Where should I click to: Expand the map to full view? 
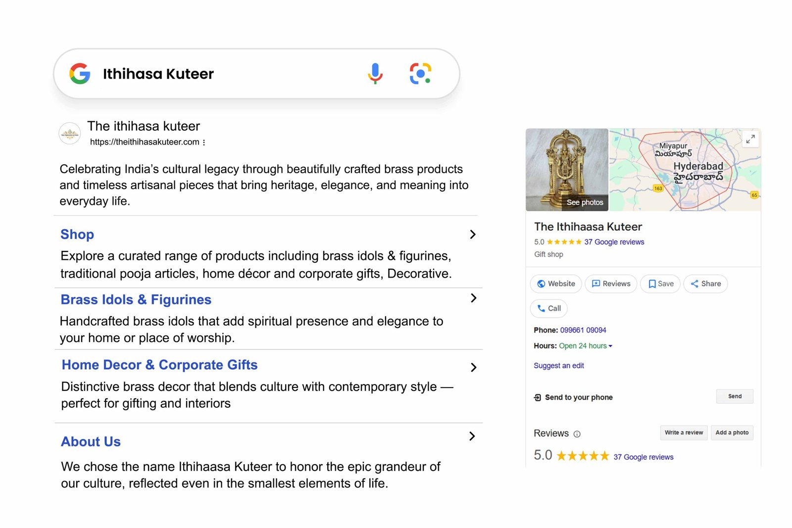(x=750, y=139)
